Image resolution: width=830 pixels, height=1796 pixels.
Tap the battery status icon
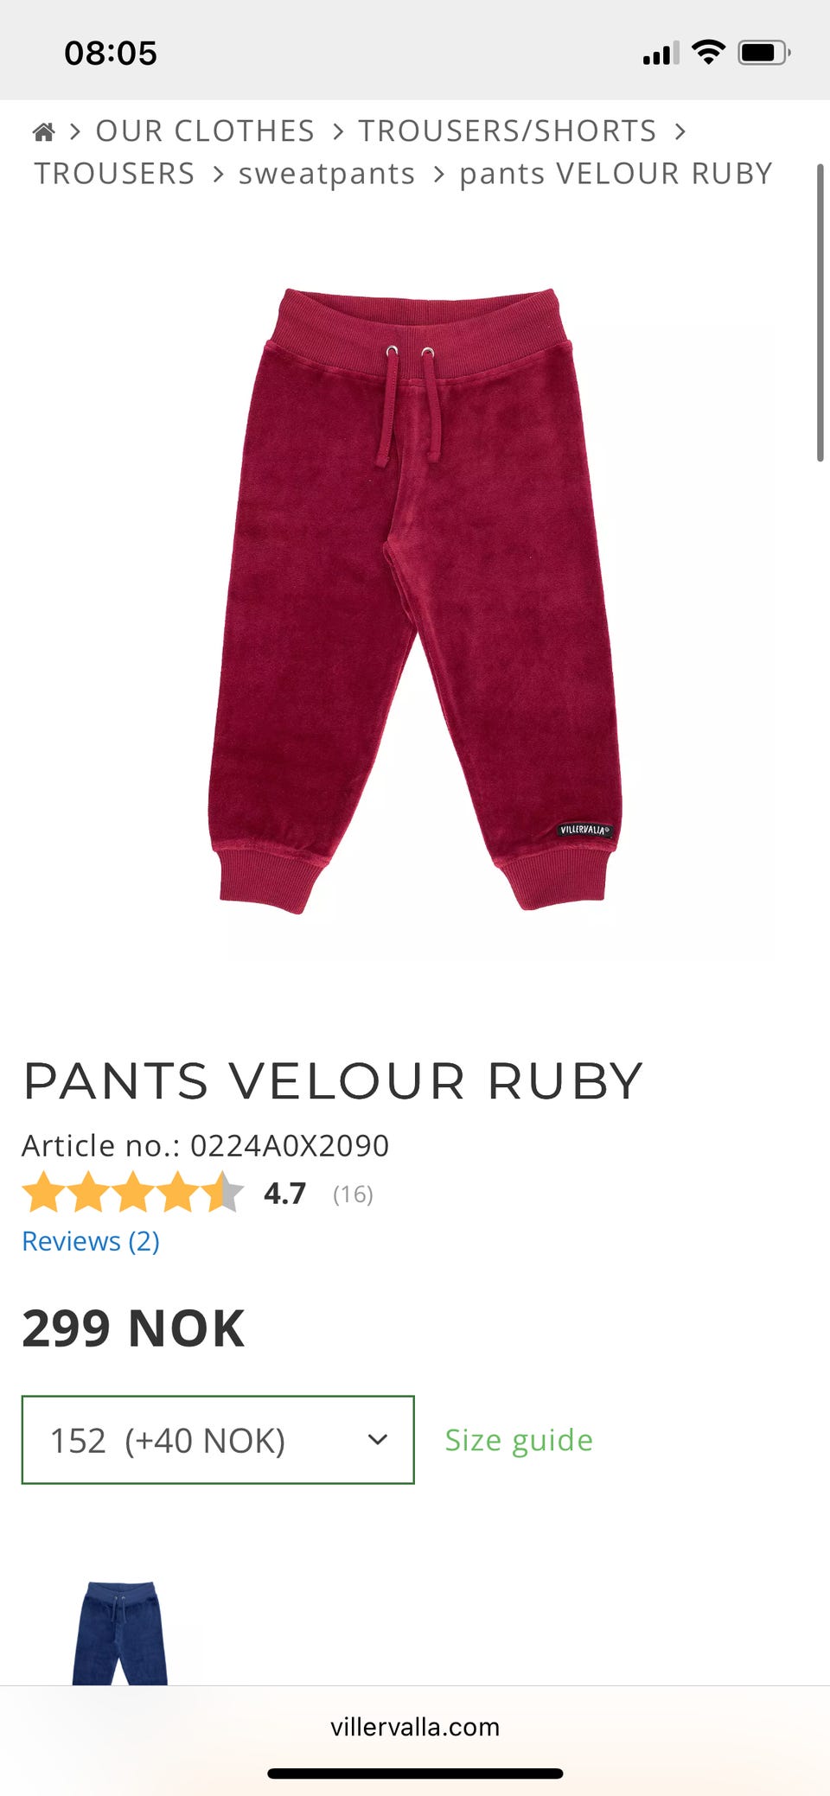[764, 53]
